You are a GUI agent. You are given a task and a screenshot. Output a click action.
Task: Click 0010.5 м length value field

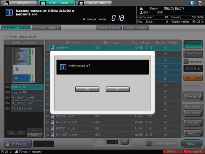193,69
